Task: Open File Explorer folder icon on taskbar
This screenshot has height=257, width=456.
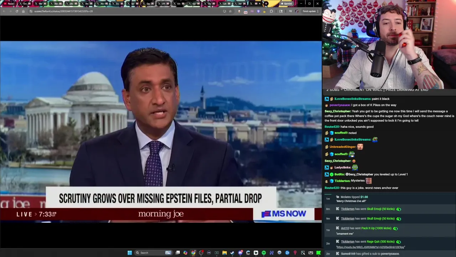Action: click(x=224, y=253)
